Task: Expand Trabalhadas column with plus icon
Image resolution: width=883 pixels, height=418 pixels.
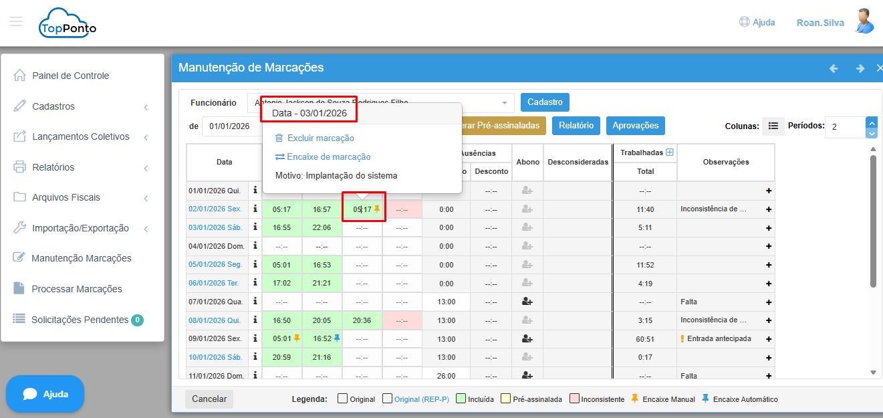Action: (x=670, y=152)
